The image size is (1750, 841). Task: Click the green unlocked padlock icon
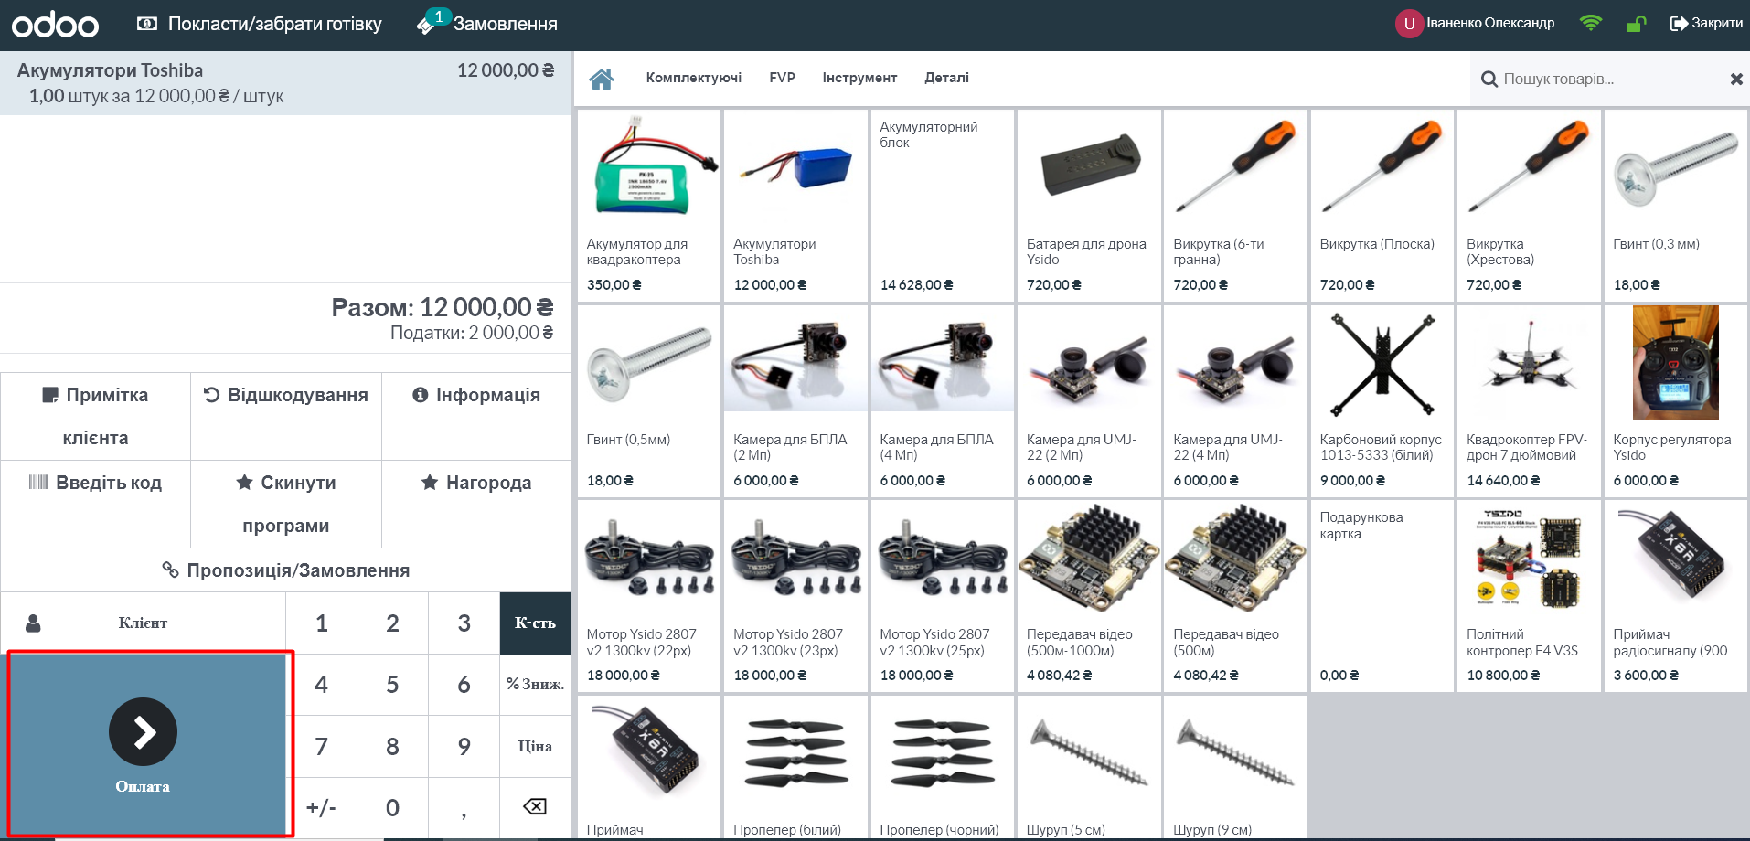(x=1636, y=24)
